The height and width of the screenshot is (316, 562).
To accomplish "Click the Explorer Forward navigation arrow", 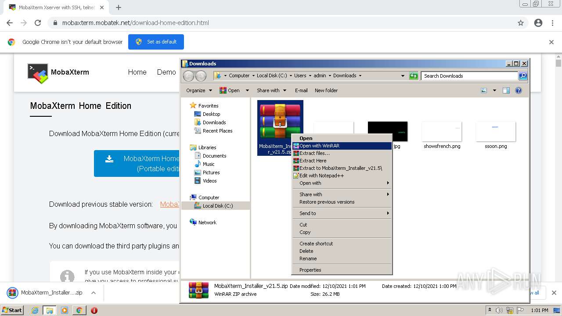I will [x=201, y=76].
